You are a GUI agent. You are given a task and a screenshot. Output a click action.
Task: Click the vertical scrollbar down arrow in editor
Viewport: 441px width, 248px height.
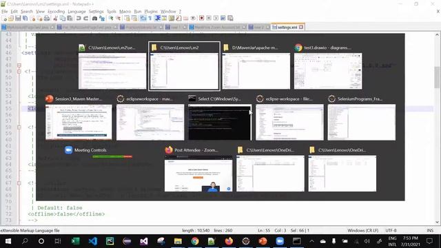[437, 222]
